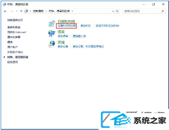Expand chevron after 时钟、语言和区域 breadcrumb
The image size is (169, 130).
point(72,11)
